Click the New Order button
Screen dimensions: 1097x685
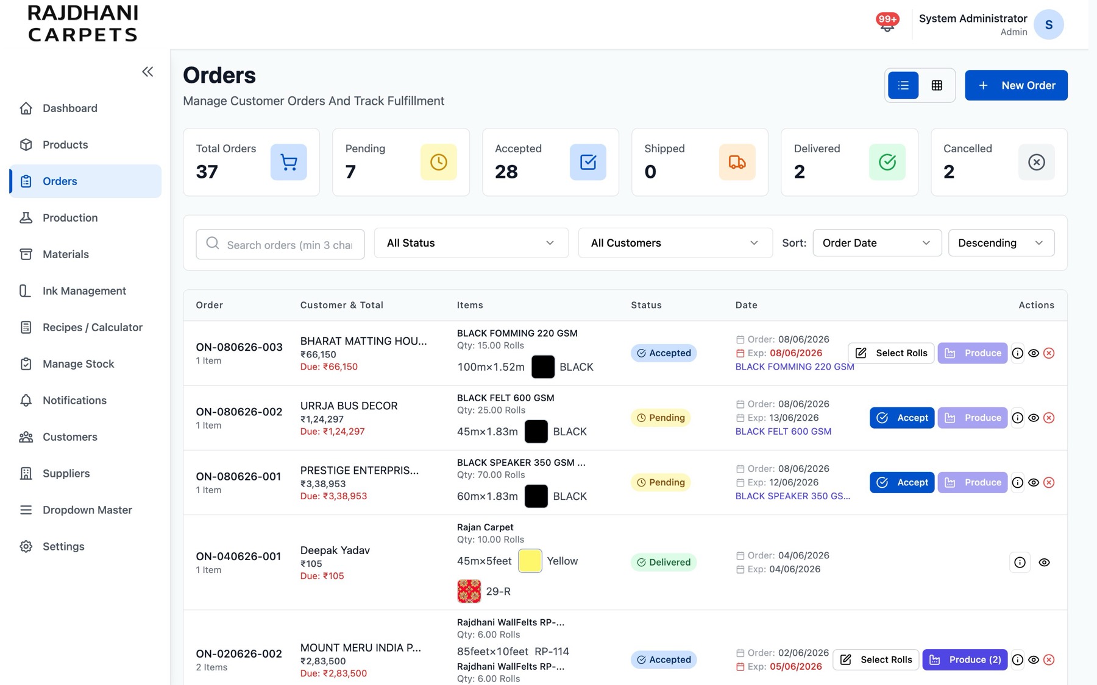pos(1016,85)
